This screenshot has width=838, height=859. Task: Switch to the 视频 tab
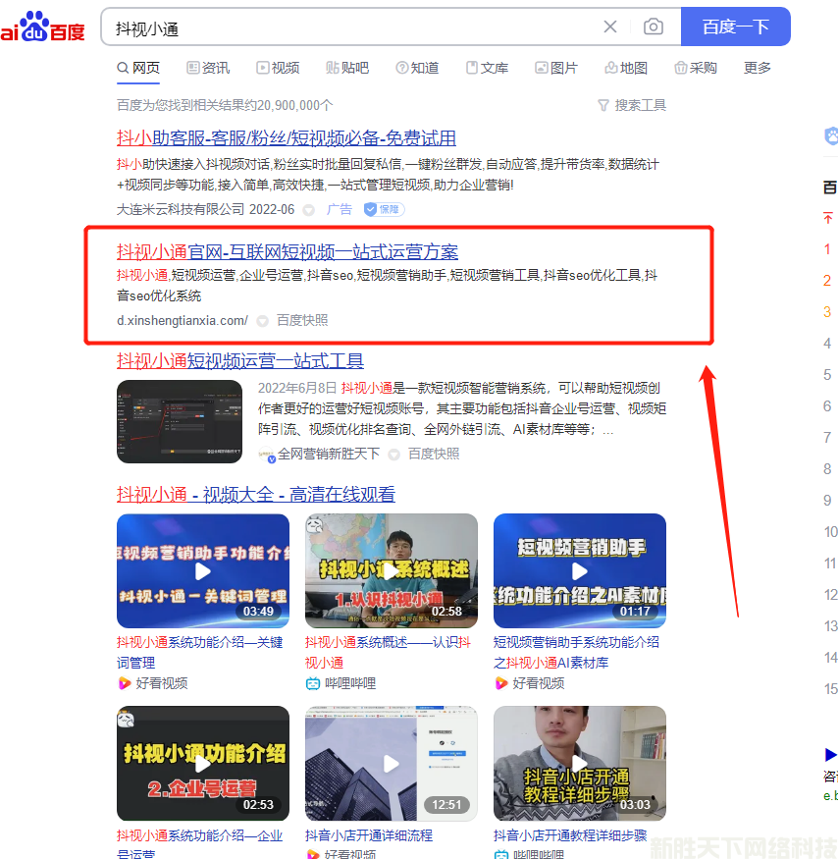click(x=278, y=68)
